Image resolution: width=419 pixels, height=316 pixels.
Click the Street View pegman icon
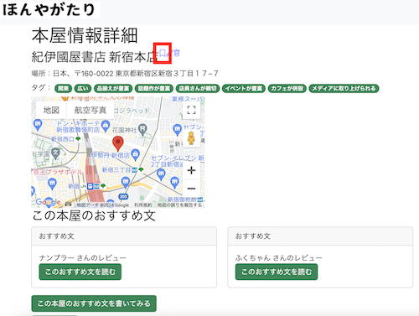click(191, 138)
